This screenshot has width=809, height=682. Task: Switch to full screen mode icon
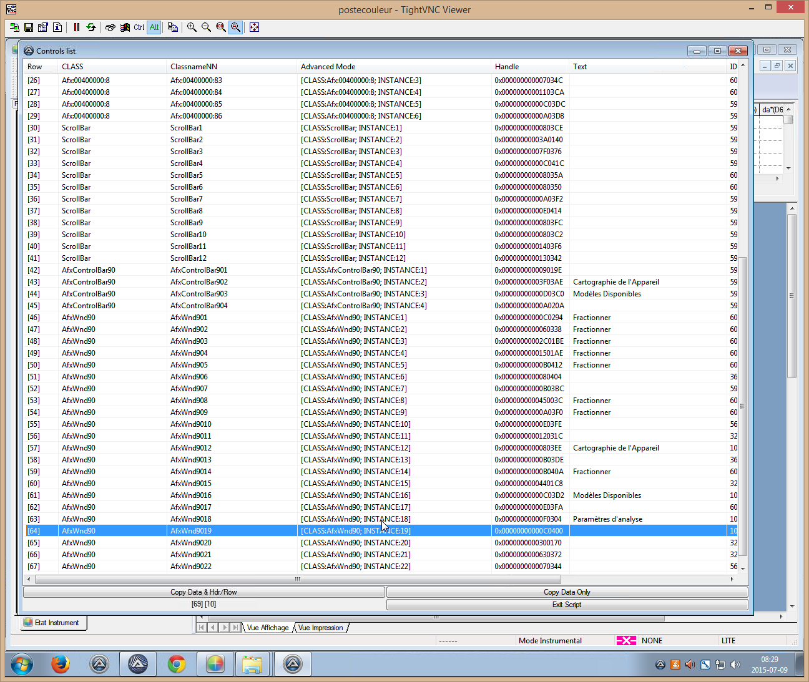click(254, 27)
